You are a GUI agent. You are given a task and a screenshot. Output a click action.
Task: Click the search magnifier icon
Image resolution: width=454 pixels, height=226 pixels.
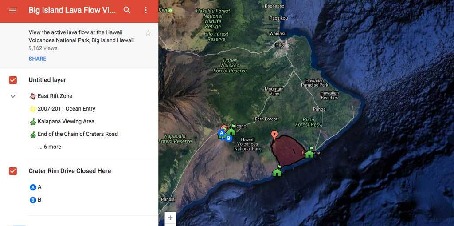127,10
